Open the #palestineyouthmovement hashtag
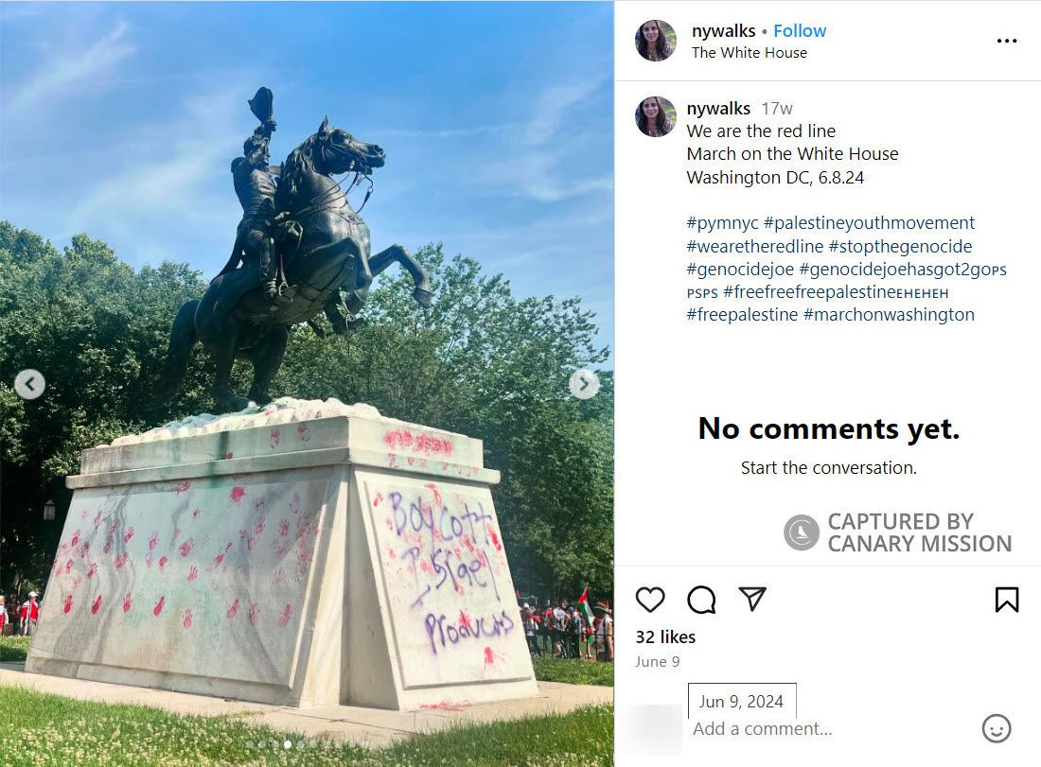Screen dimensions: 1041x767 869,223
